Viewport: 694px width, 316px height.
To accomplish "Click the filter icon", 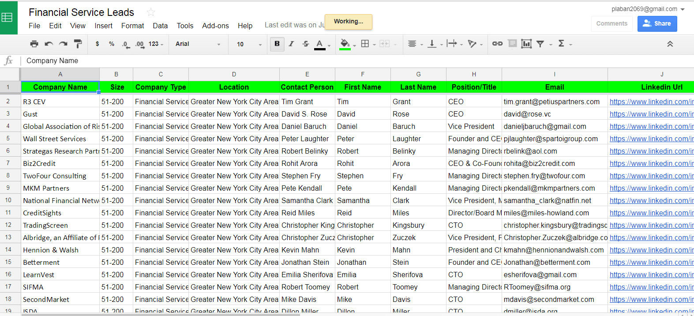I will click(540, 44).
